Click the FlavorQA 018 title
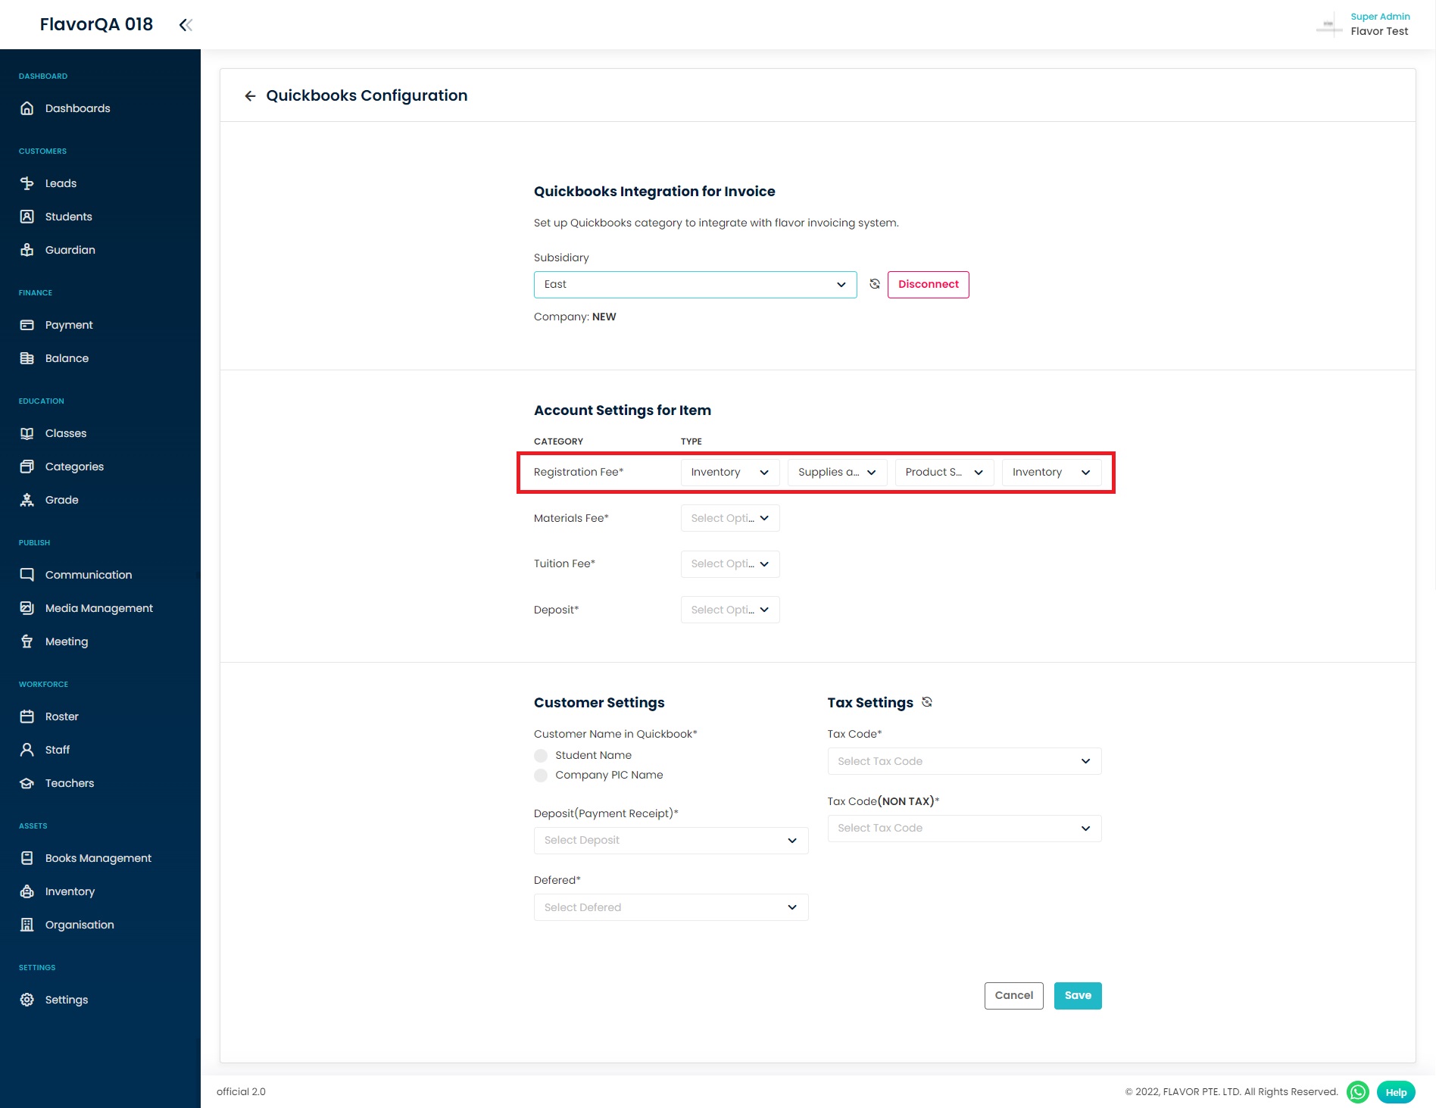 coord(96,24)
